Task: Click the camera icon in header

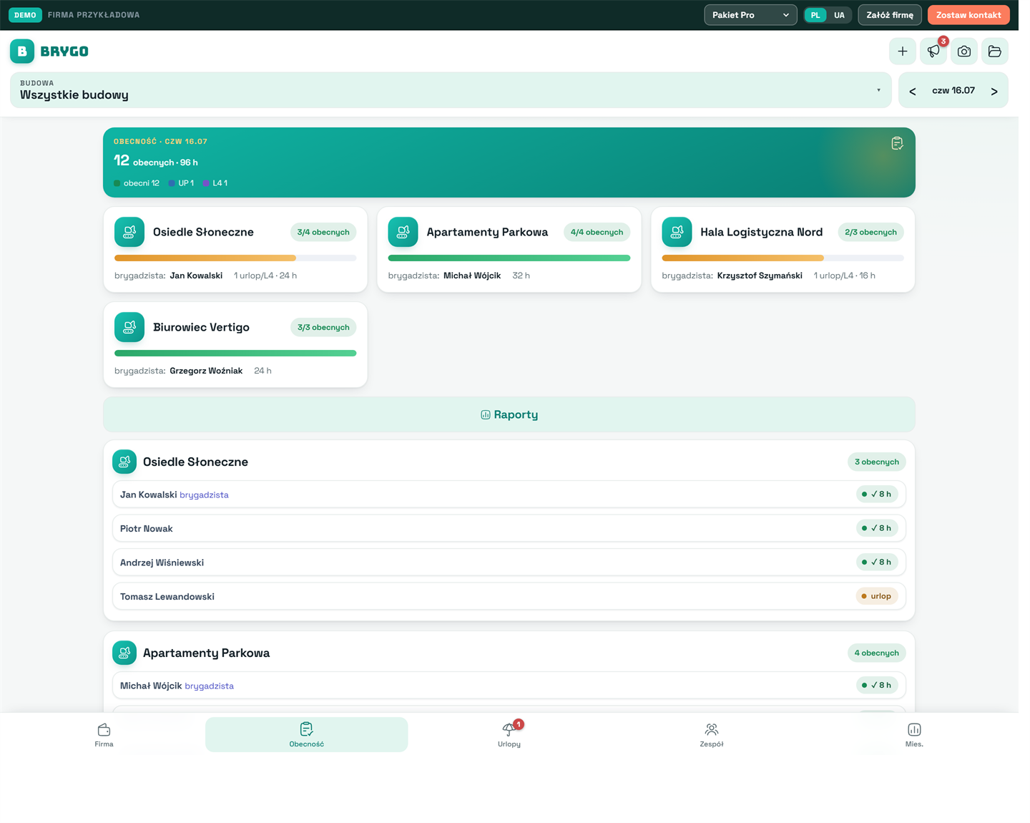Action: coord(964,52)
